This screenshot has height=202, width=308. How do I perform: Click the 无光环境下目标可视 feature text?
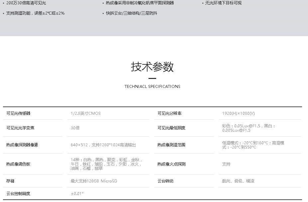[x=223, y=3]
